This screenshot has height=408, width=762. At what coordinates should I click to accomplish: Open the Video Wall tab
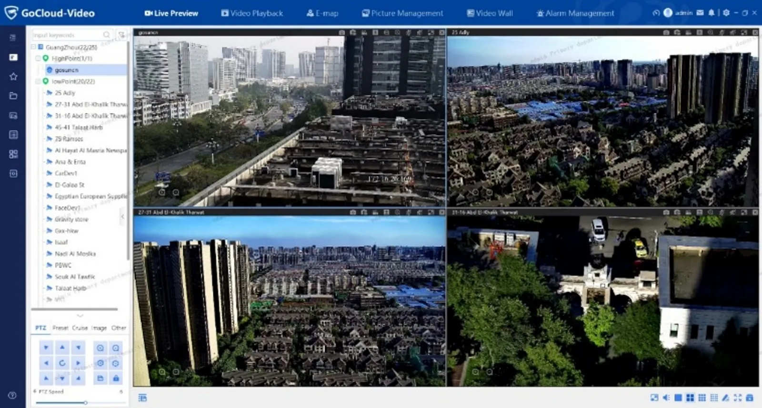(x=490, y=13)
